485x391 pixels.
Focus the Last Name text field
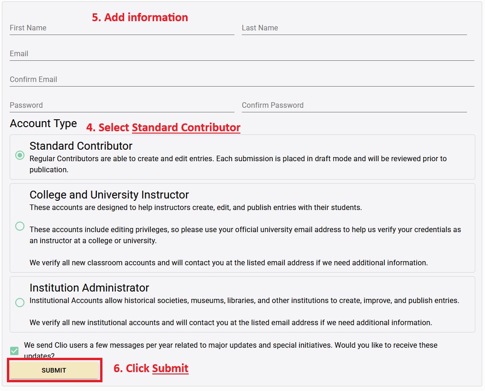[353, 28]
